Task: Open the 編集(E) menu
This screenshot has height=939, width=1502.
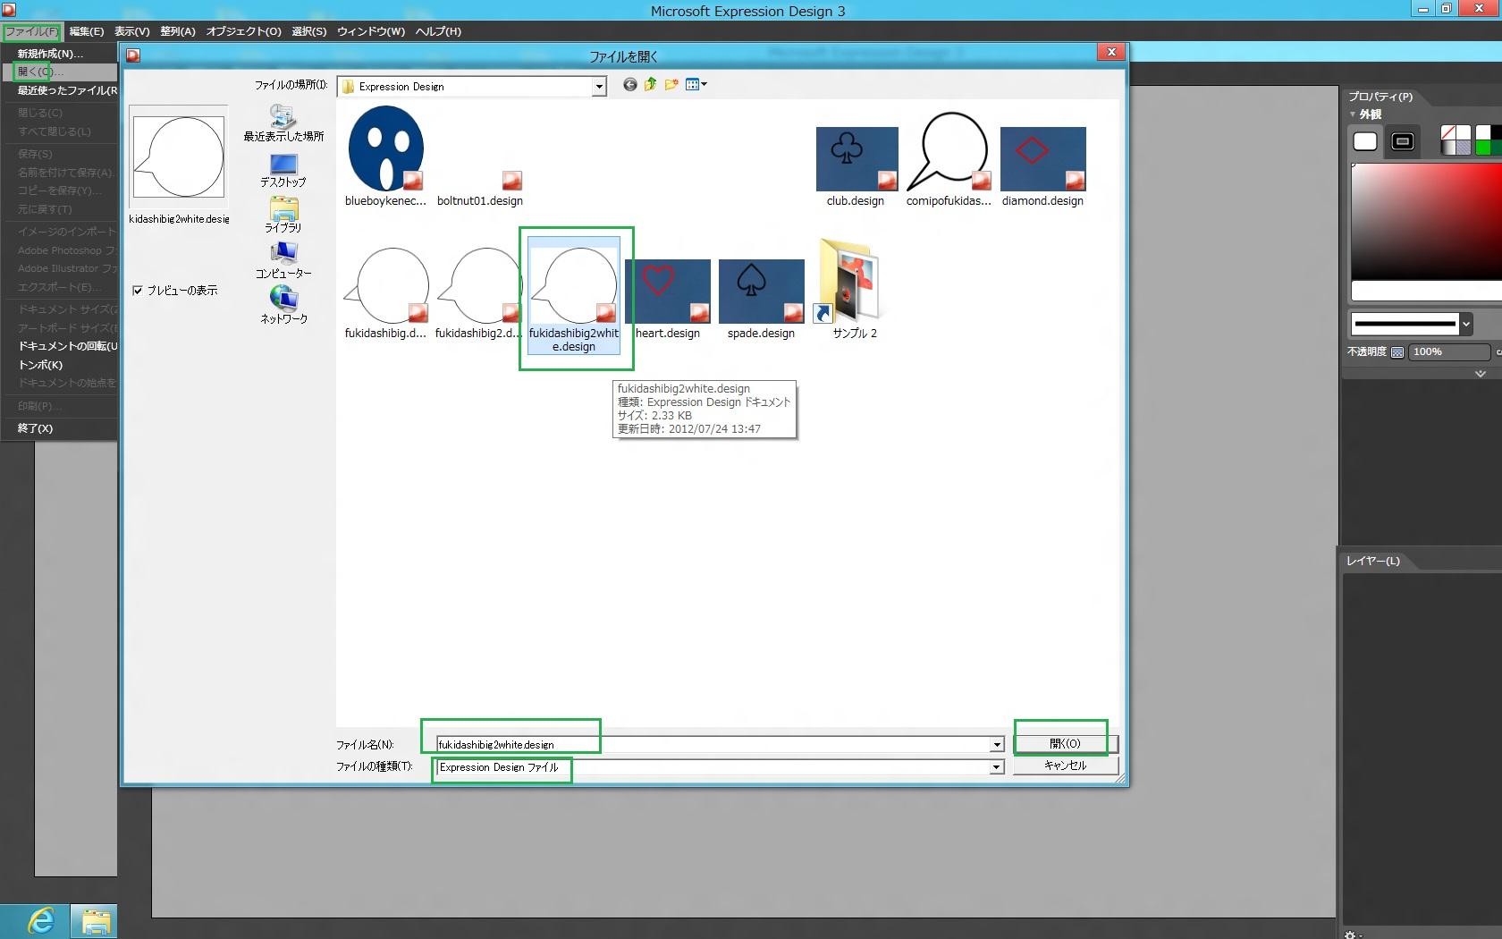Action: point(87,31)
